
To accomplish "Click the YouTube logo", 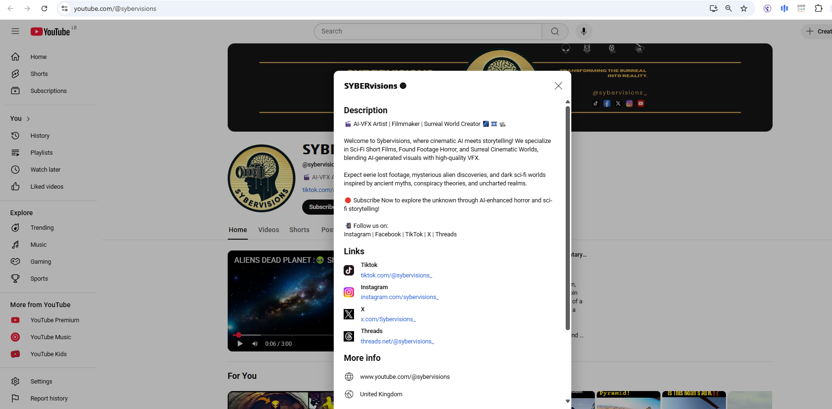I will click(50, 32).
